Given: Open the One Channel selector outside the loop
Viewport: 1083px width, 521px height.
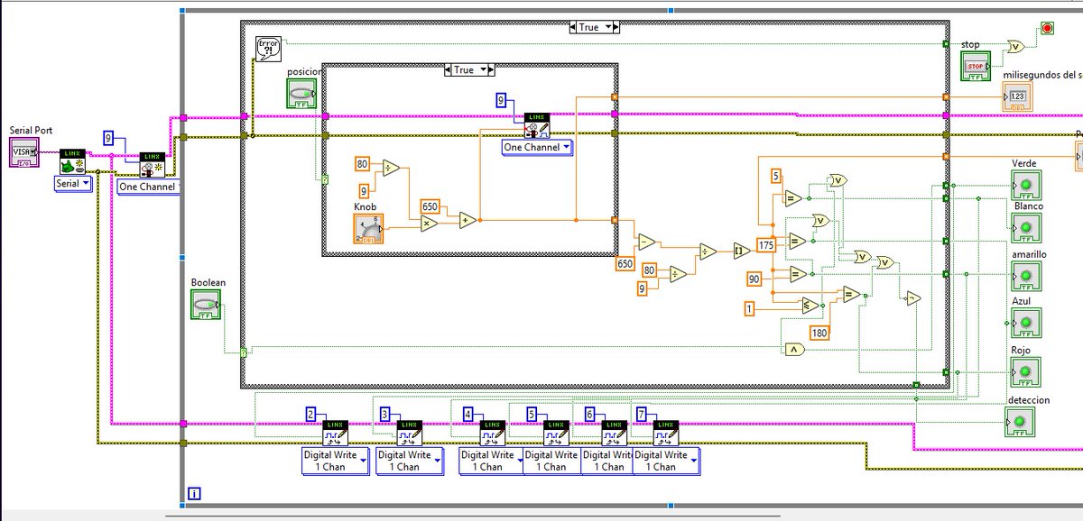Looking at the screenshot, I should (147, 186).
